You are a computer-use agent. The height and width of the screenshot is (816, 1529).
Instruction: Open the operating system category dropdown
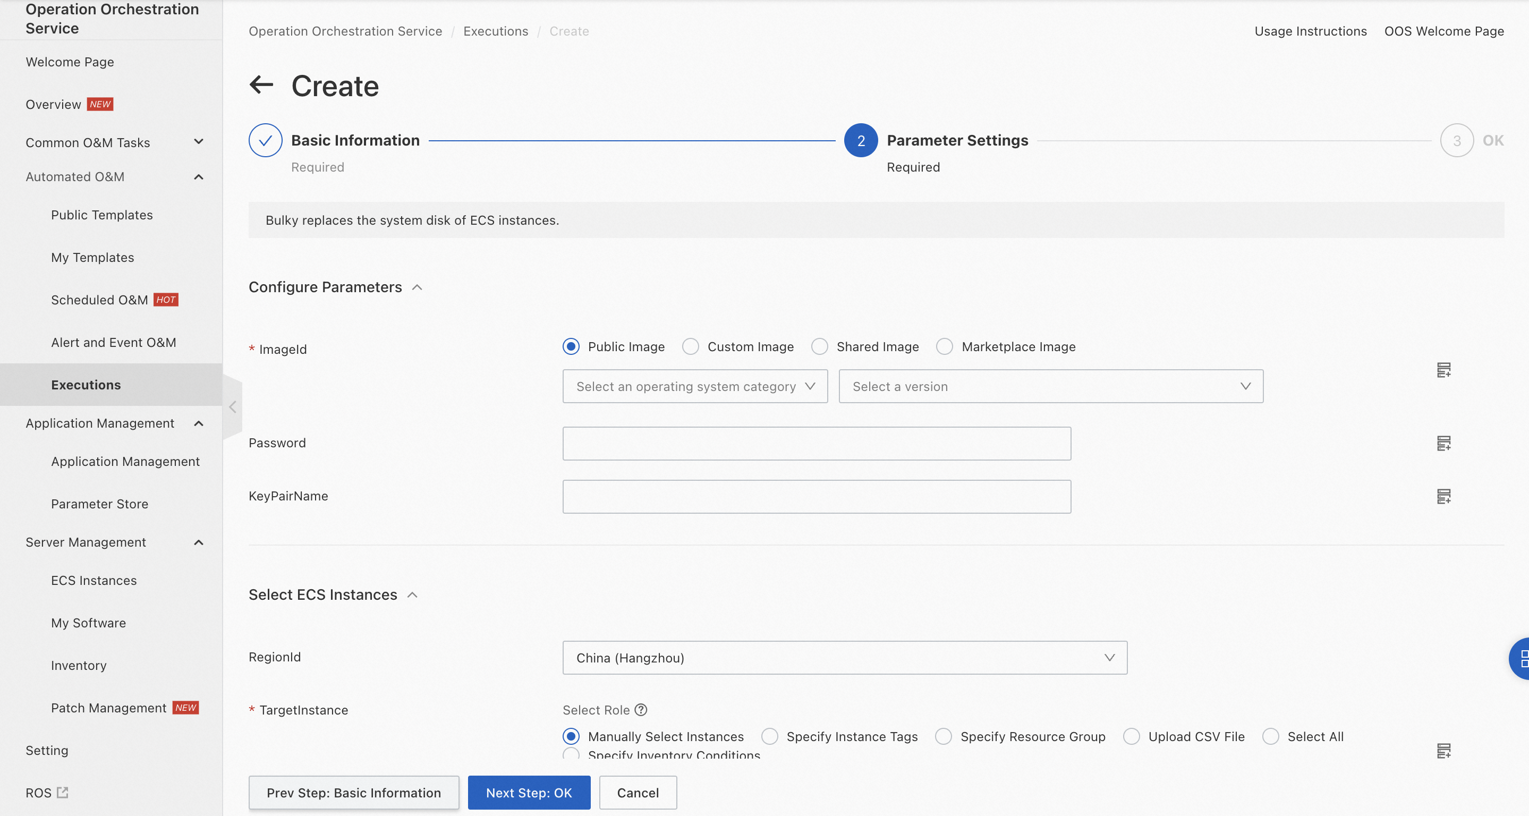point(694,386)
